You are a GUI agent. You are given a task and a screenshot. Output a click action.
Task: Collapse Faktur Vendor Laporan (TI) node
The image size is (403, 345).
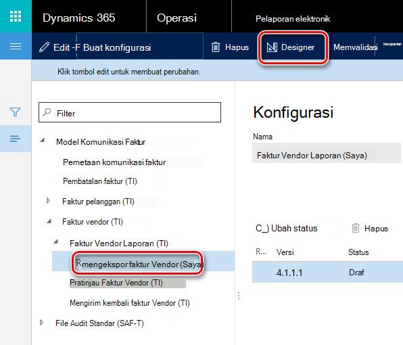(x=55, y=241)
